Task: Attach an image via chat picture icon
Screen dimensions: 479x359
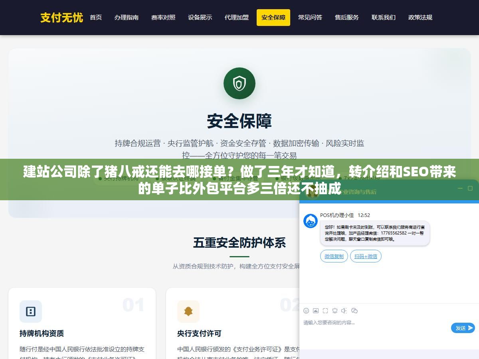Action: click(316, 311)
